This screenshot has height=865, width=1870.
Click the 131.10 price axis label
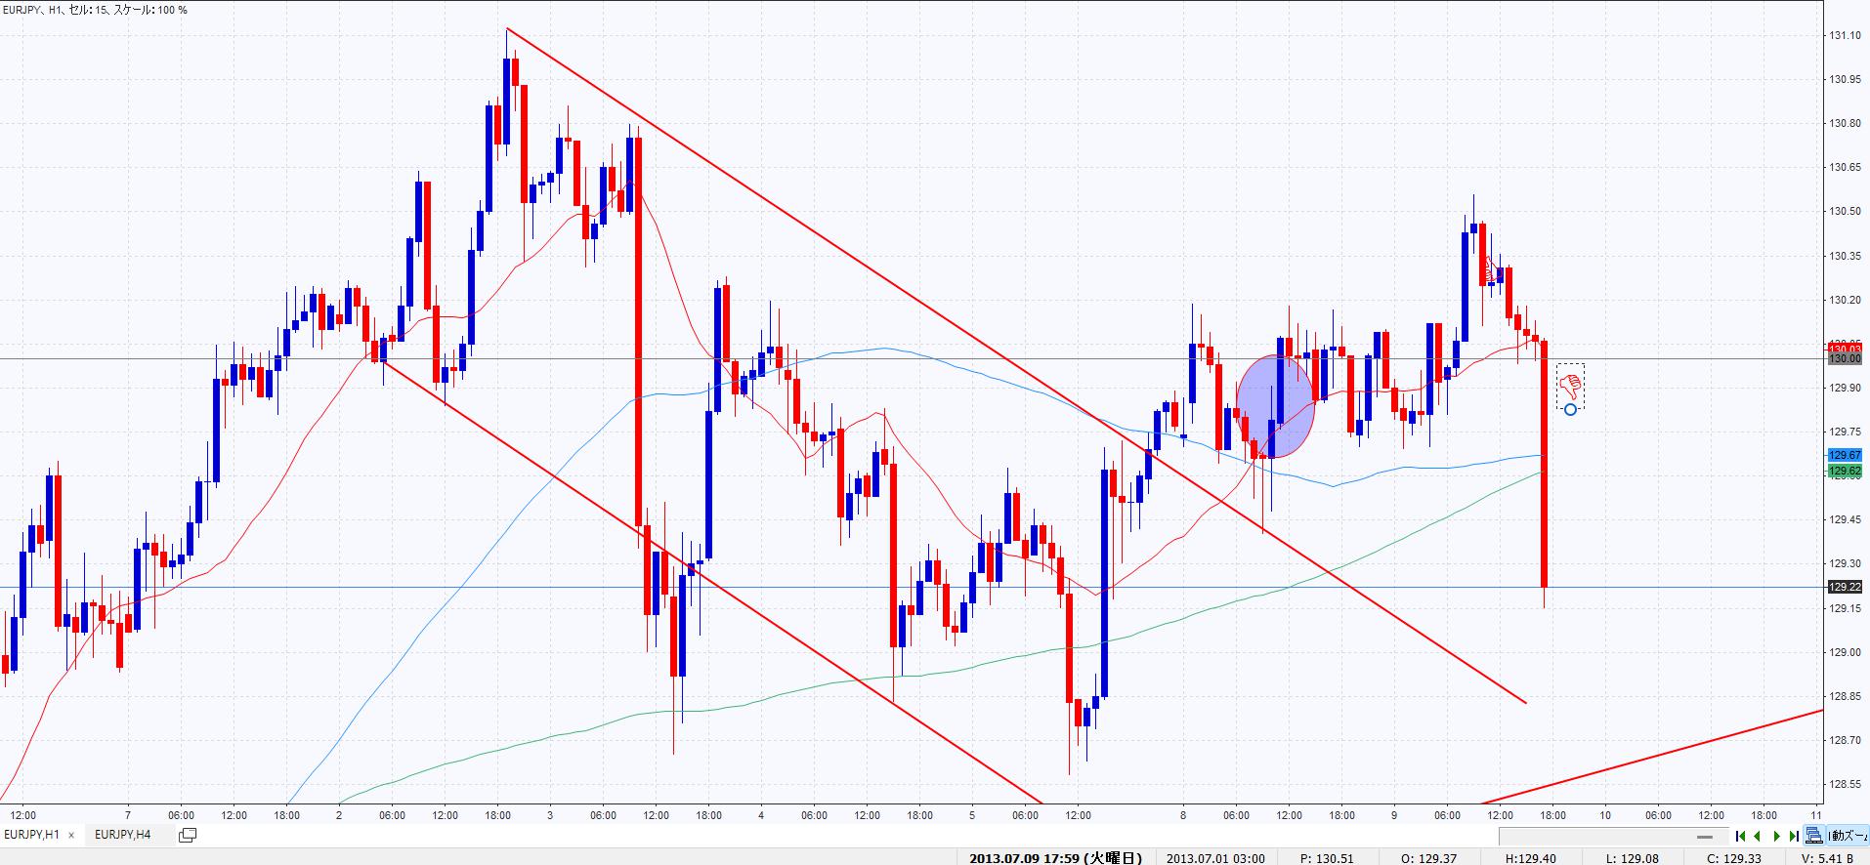[1845, 36]
